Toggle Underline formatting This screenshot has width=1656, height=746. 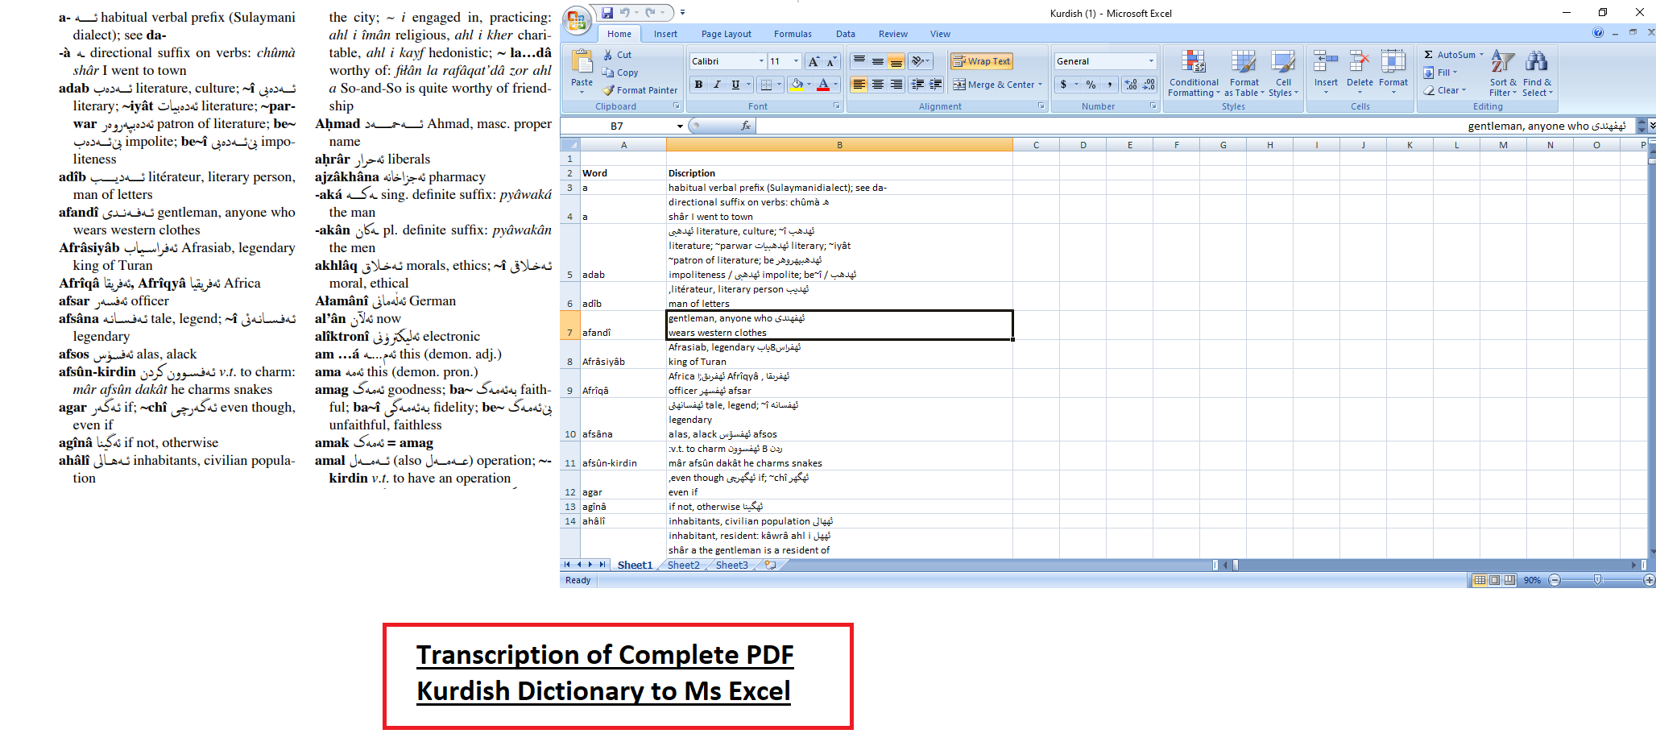(735, 85)
